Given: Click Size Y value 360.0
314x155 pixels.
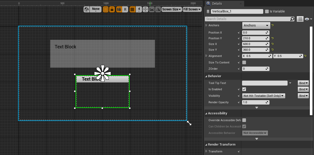Looking at the screenshot, I should [256, 50].
